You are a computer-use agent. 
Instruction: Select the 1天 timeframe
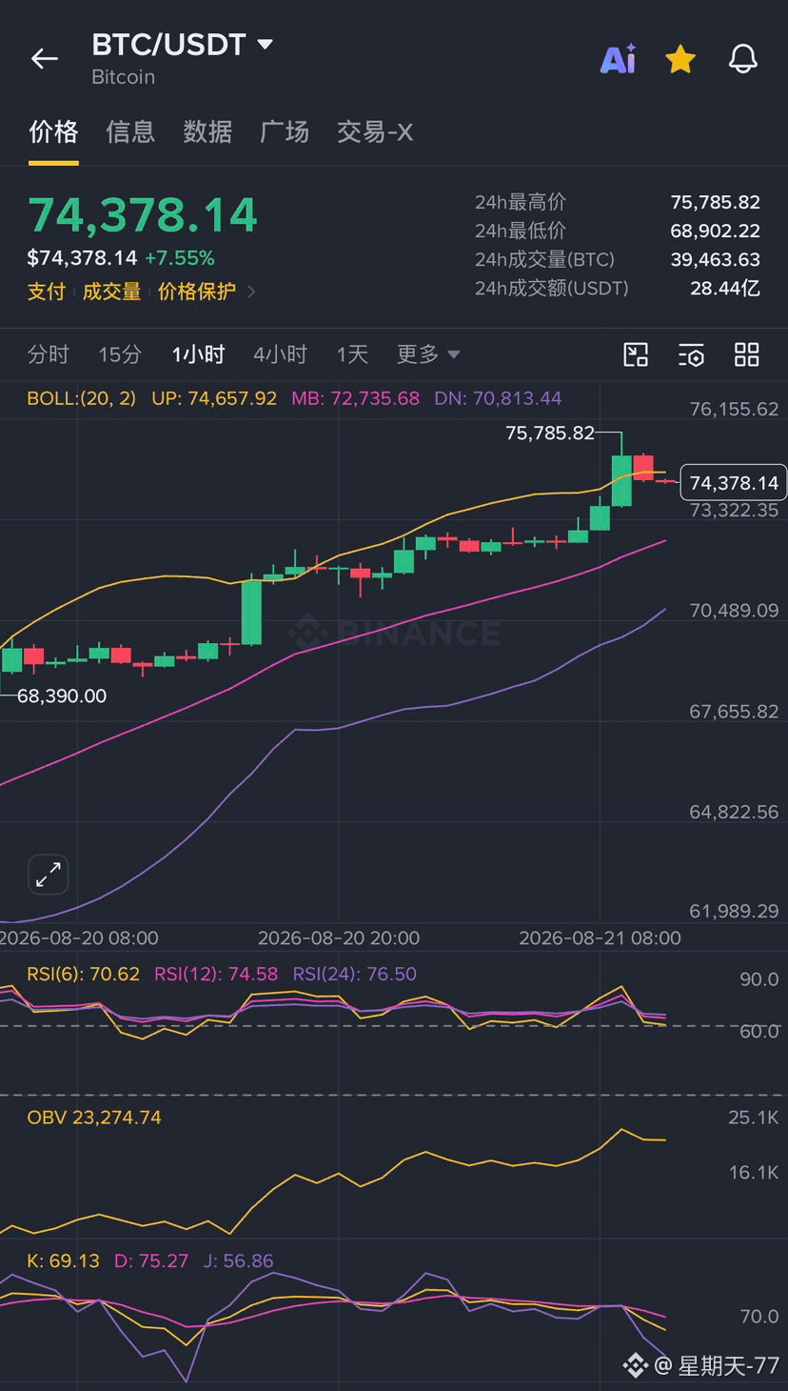[x=352, y=354]
